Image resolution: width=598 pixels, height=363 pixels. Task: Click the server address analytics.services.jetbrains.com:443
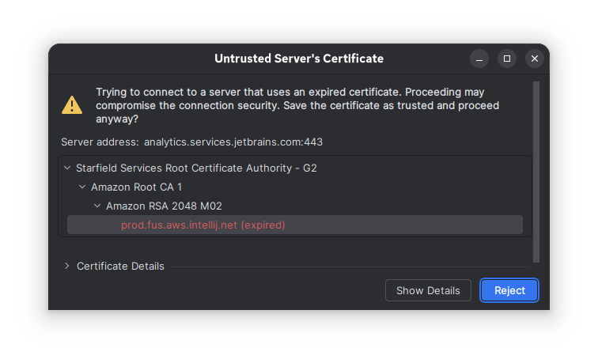233,142
